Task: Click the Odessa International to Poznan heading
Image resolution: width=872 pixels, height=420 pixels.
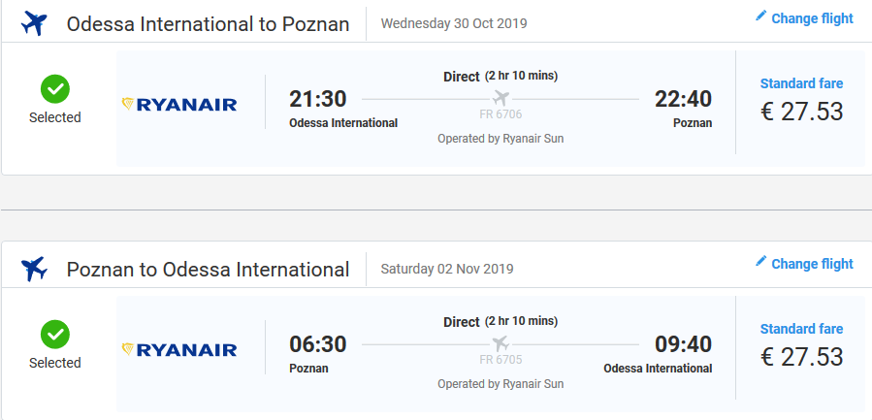Action: click(208, 24)
